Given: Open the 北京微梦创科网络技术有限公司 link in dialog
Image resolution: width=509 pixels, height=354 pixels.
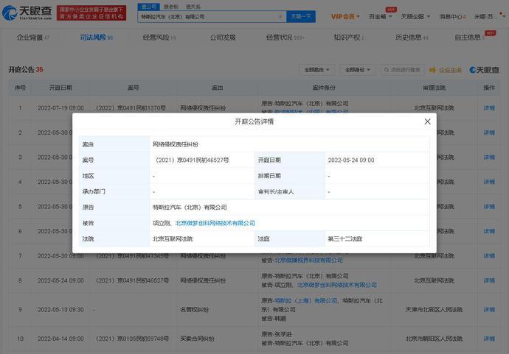Looking at the screenshot, I should (x=215, y=223).
